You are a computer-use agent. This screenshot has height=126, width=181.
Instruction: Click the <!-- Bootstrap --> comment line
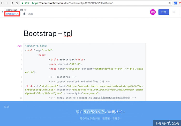[x=63, y=77]
